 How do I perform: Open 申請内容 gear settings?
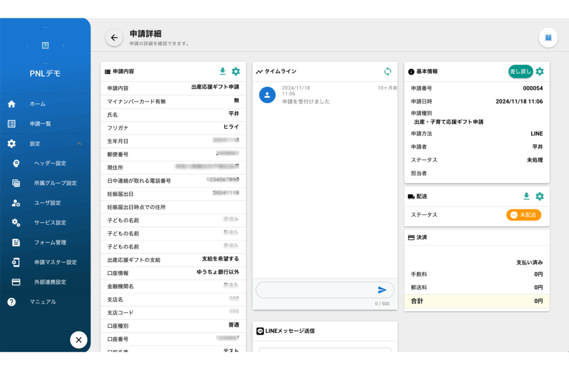pyautogui.click(x=236, y=71)
